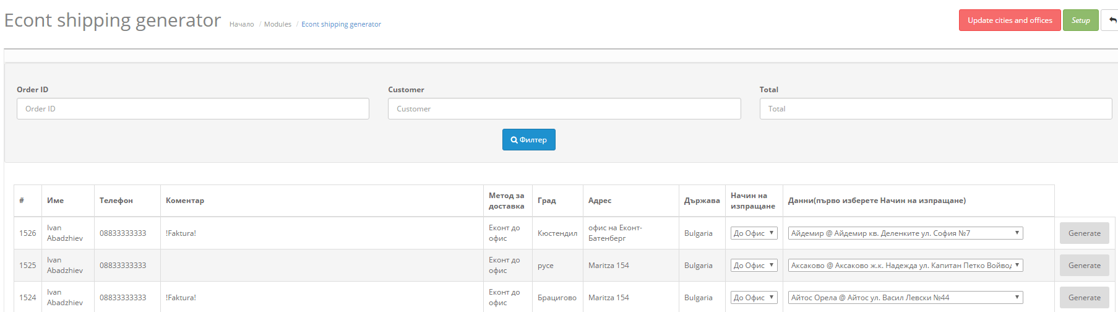Screen dimensions: 1118x312
Task: Click Maritza 154 address in order 1524
Action: 608,298
